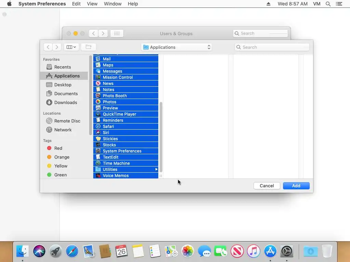Select Network location in sidebar
The width and height of the screenshot is (350, 262).
[64, 130]
